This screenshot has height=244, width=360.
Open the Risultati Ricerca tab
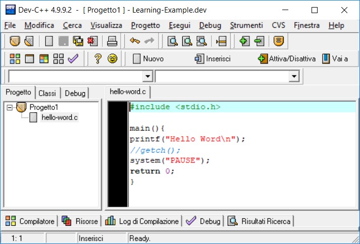[260, 221]
